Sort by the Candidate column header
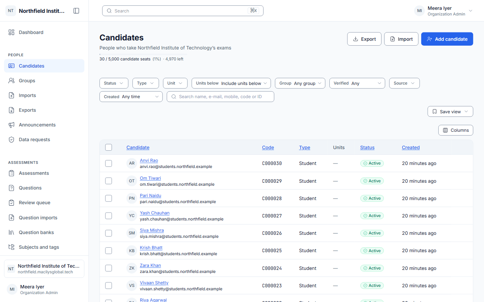 138,148
